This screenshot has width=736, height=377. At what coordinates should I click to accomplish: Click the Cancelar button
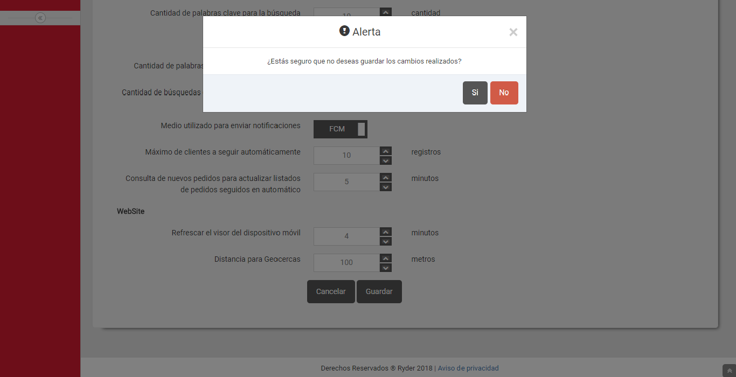click(x=331, y=291)
